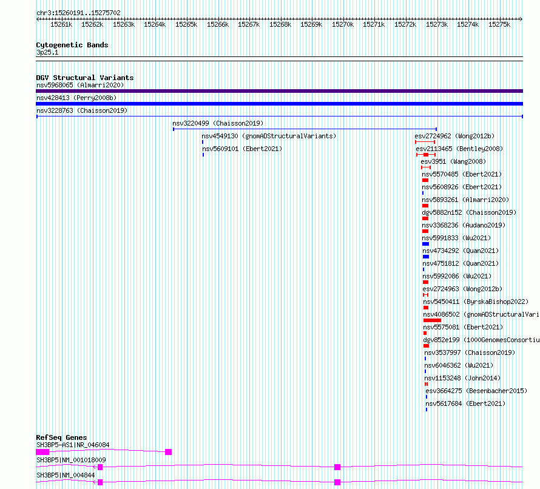Click nsv5609101 (Ebert2021) label
This screenshot has width=540, height=489.
point(242,149)
